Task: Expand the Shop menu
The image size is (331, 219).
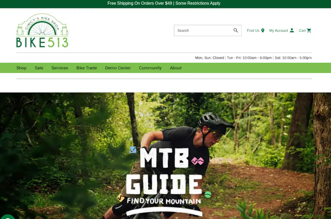Action: [x=21, y=68]
